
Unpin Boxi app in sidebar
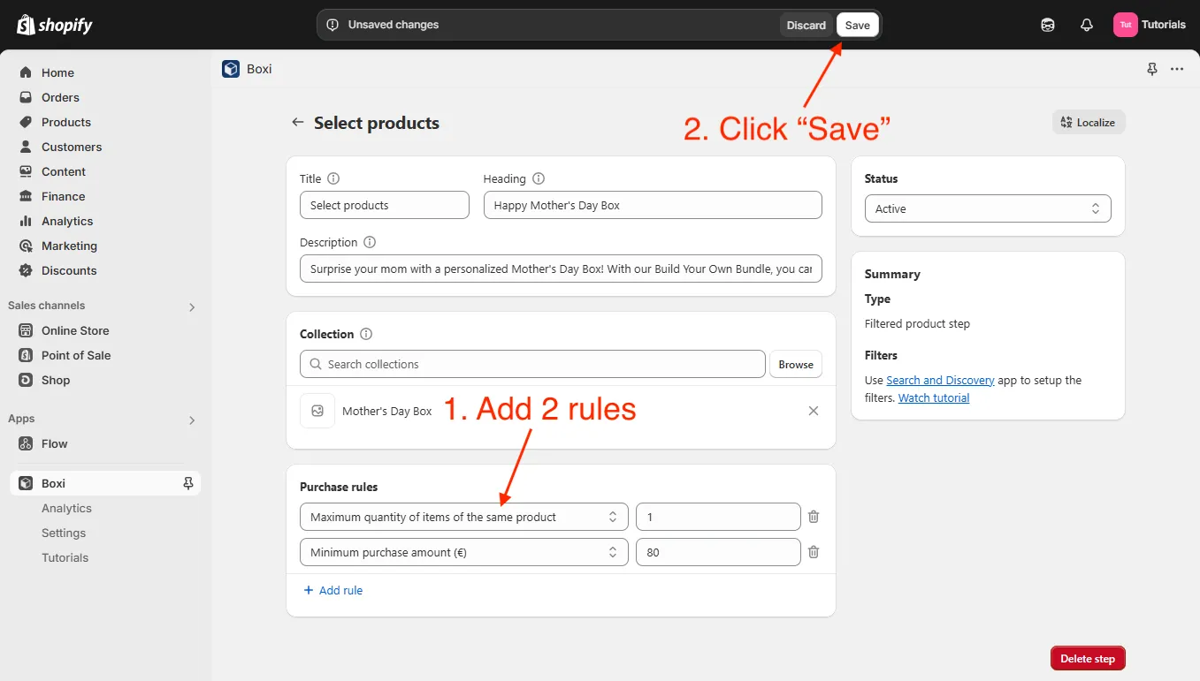tap(187, 483)
